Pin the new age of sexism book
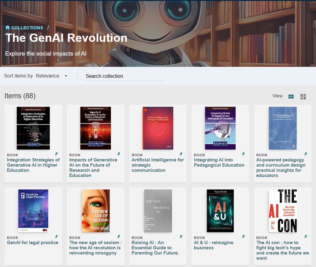316x267 pixels. tap(119, 236)
